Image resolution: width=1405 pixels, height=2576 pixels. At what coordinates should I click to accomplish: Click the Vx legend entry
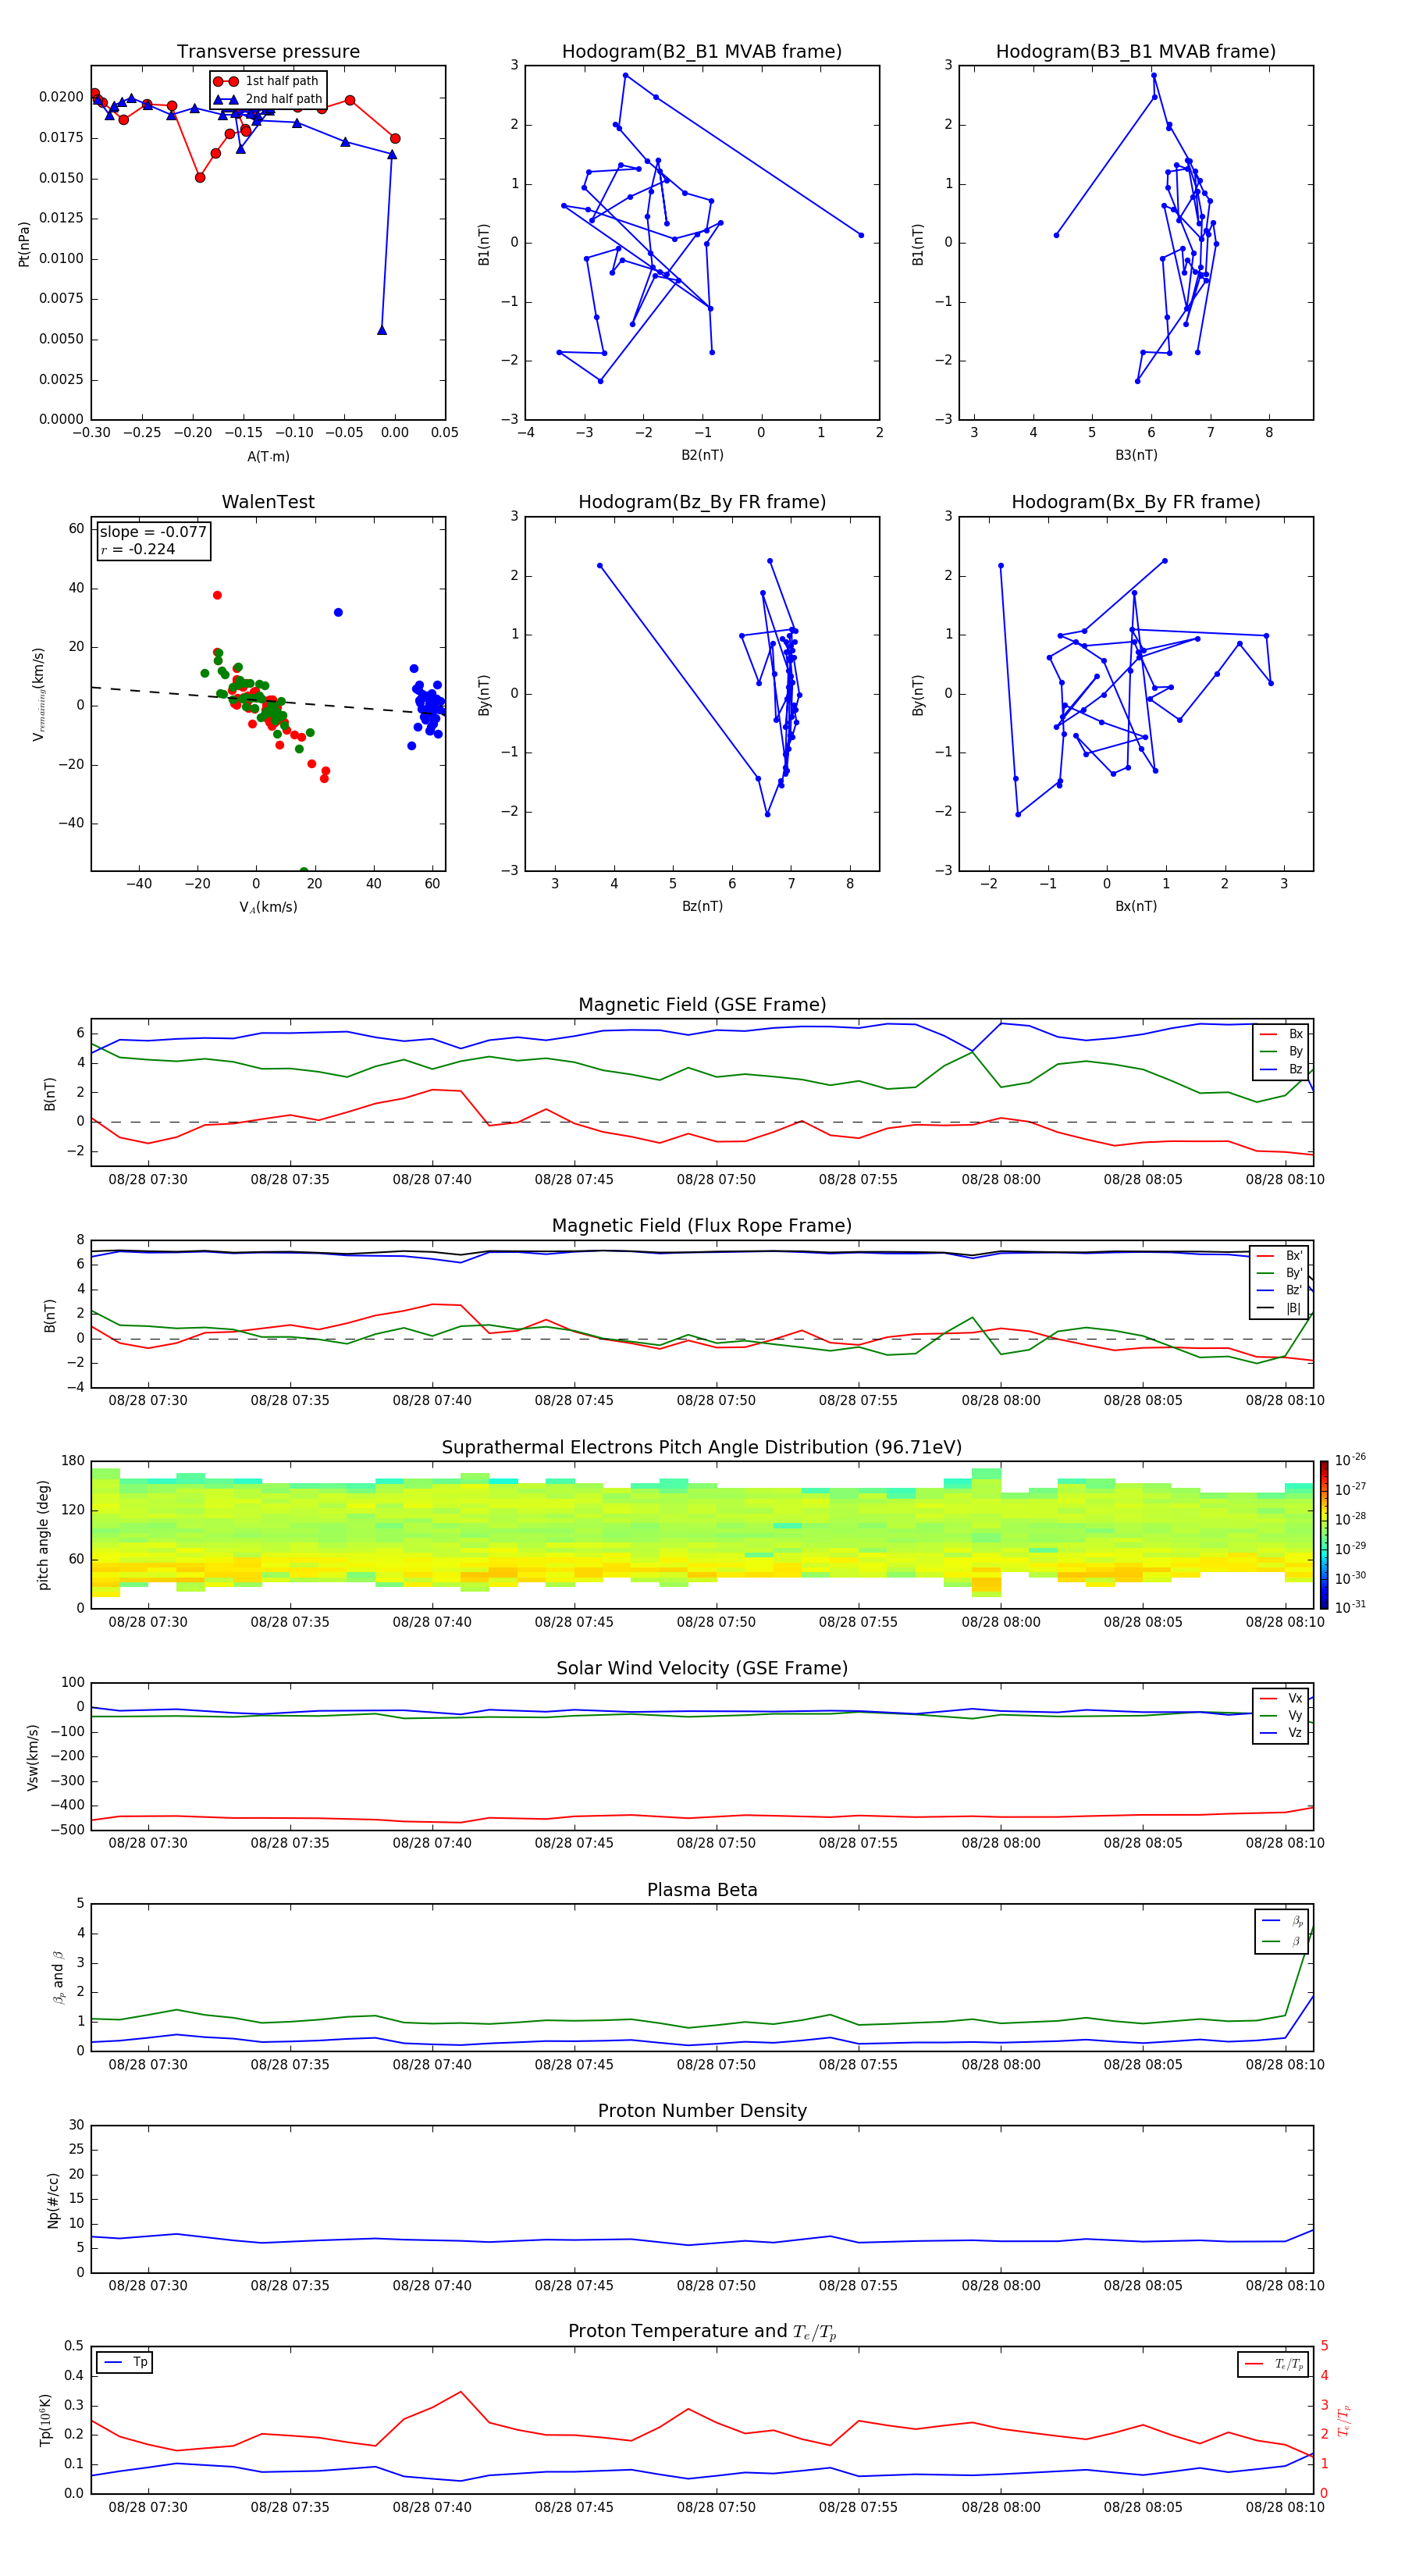[1281, 1698]
